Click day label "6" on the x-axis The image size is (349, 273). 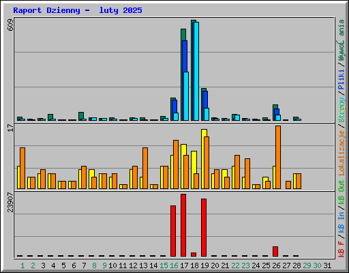(74, 265)
